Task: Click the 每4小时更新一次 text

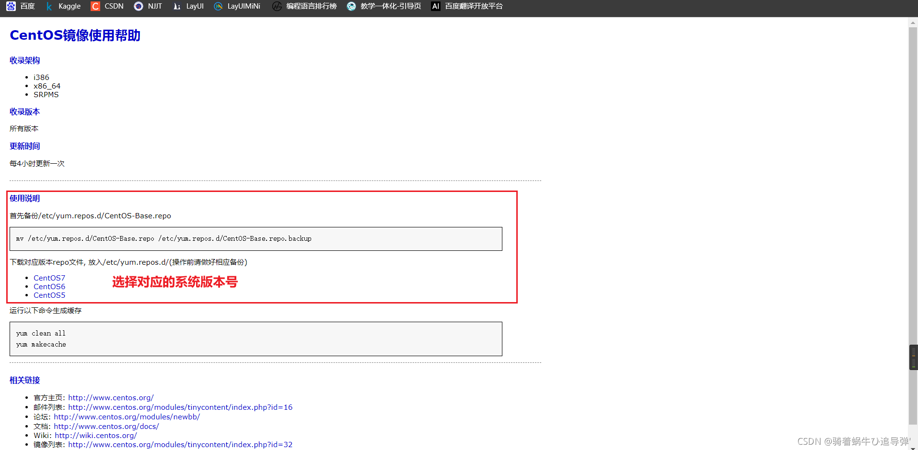Action: click(37, 163)
